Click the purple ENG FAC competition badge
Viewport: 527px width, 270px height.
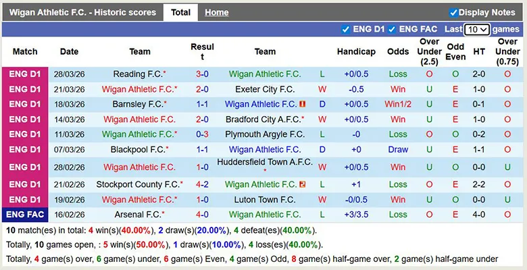pos(25,215)
